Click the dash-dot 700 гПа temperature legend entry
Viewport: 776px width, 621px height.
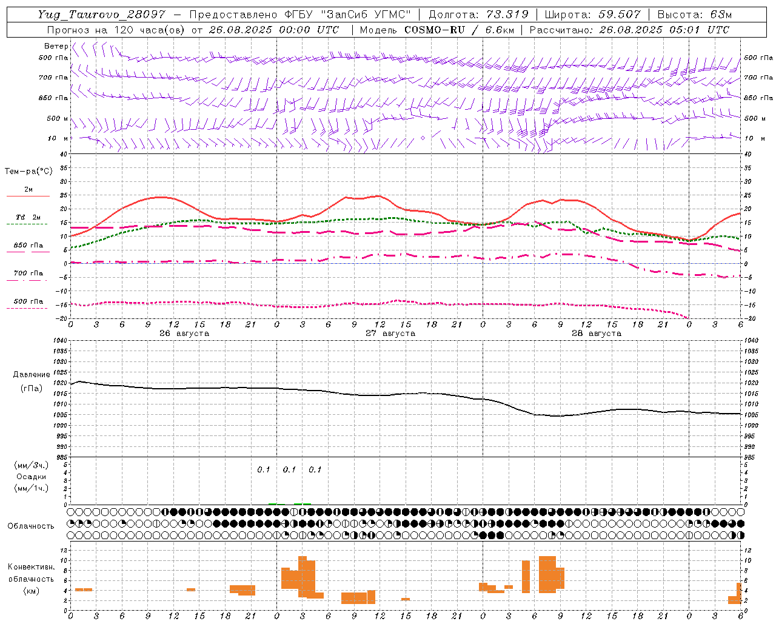tap(28, 274)
